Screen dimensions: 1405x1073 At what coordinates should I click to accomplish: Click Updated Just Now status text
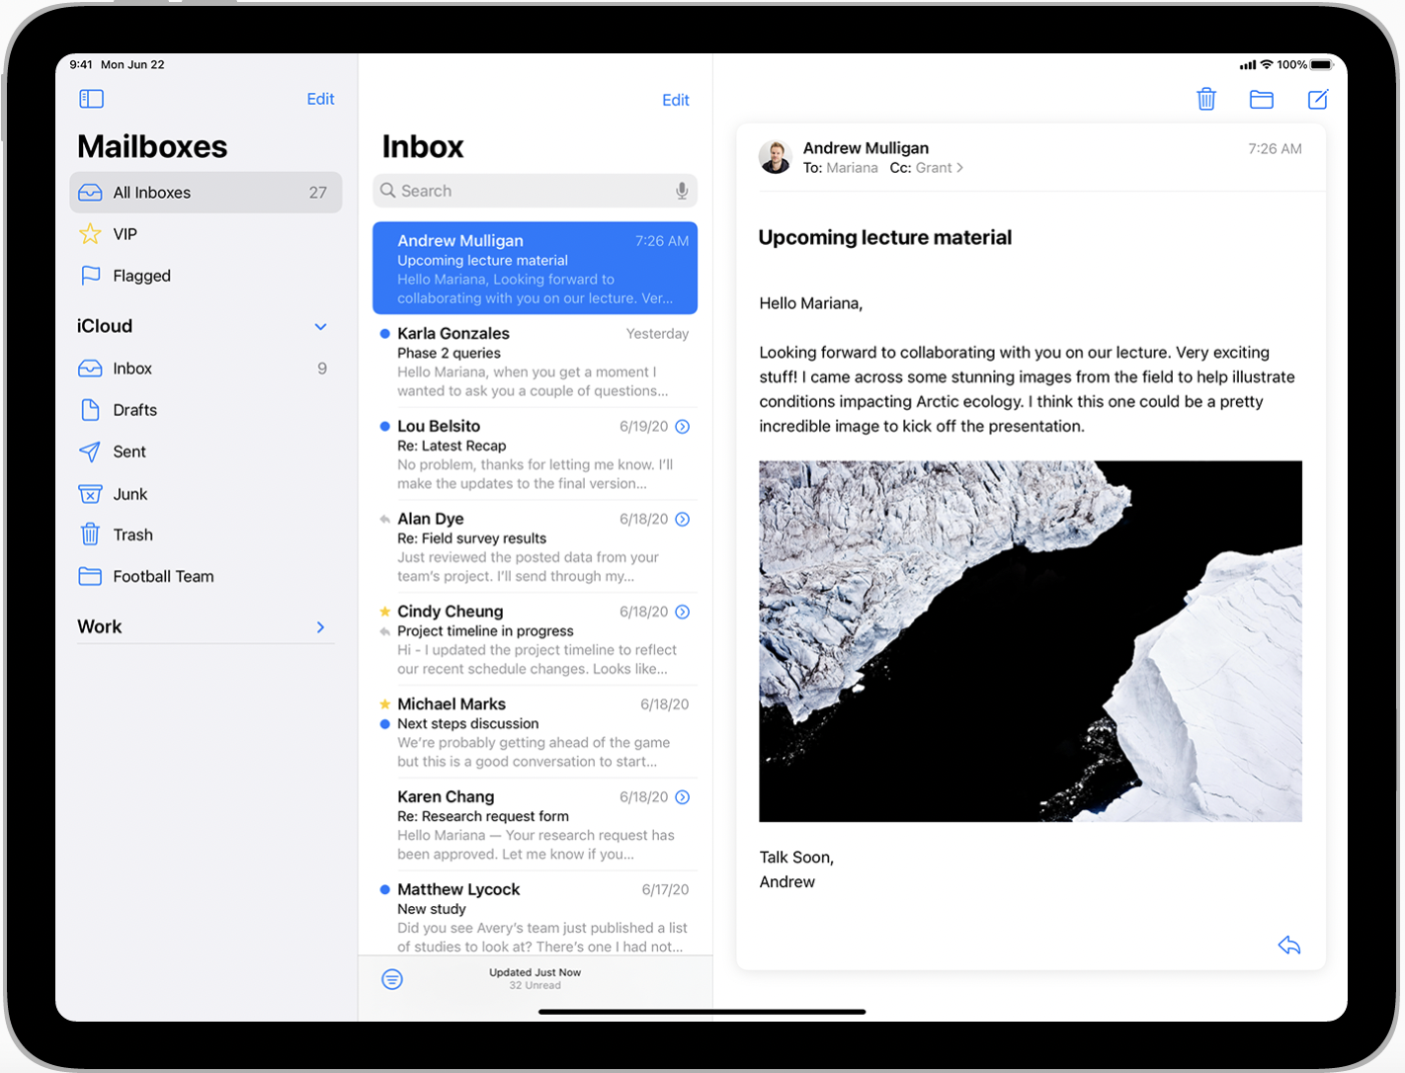[x=535, y=972]
